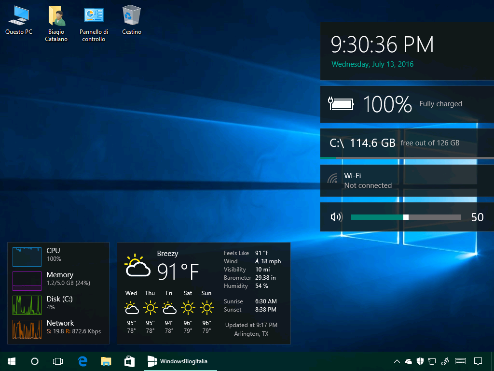The height and width of the screenshot is (371, 494).
Task: Click the 91 °F current temperature
Action: click(178, 271)
